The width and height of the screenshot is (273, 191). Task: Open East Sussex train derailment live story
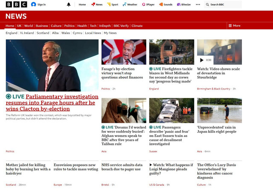point(169,136)
